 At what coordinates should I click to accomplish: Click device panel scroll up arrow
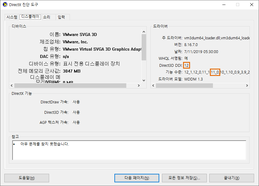pos(144,32)
